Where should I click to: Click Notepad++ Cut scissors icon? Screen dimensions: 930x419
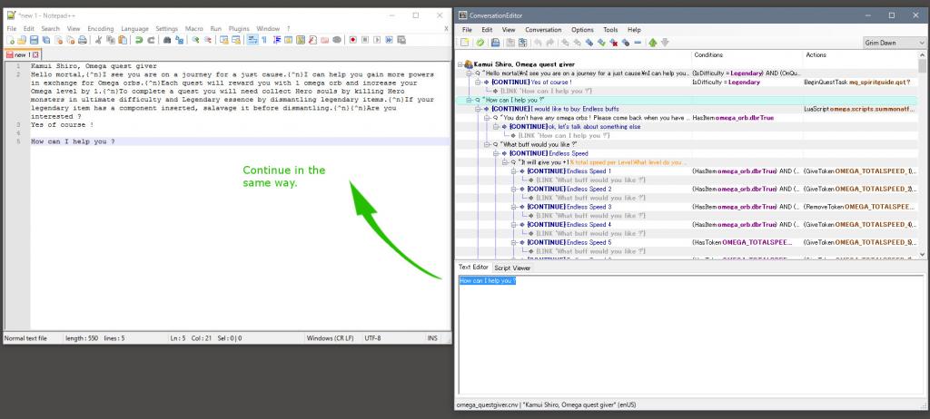(98, 40)
